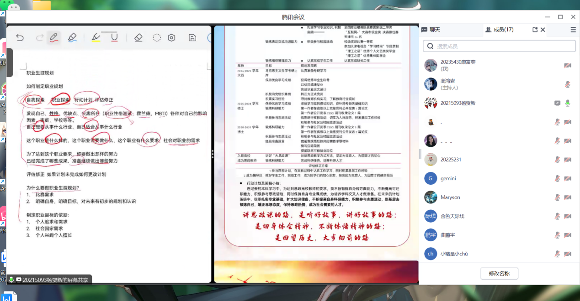This screenshot has height=301, width=580.
Task: Pop out the members panel into separate window
Action: 535,30
